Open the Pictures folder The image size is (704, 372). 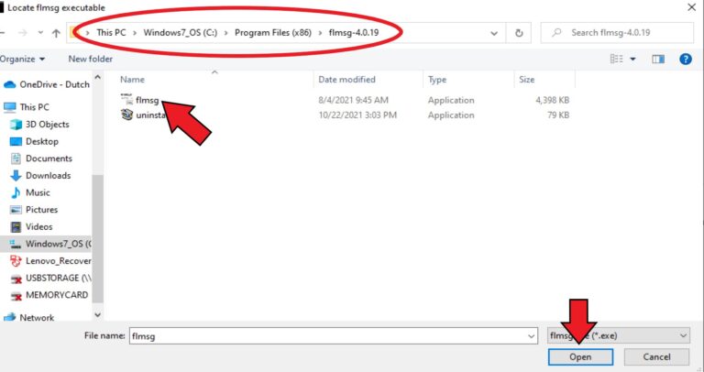pos(34,210)
